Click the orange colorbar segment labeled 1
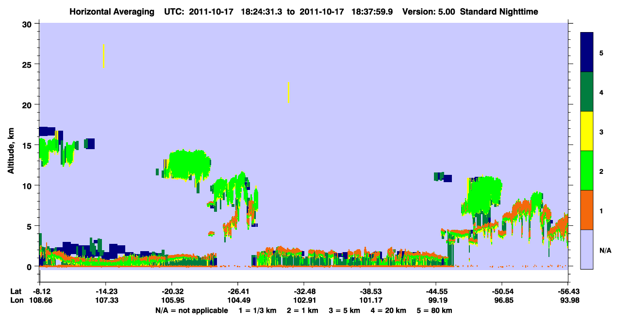Image resolution: width=631 pixels, height=324 pixels. pyautogui.click(x=587, y=210)
